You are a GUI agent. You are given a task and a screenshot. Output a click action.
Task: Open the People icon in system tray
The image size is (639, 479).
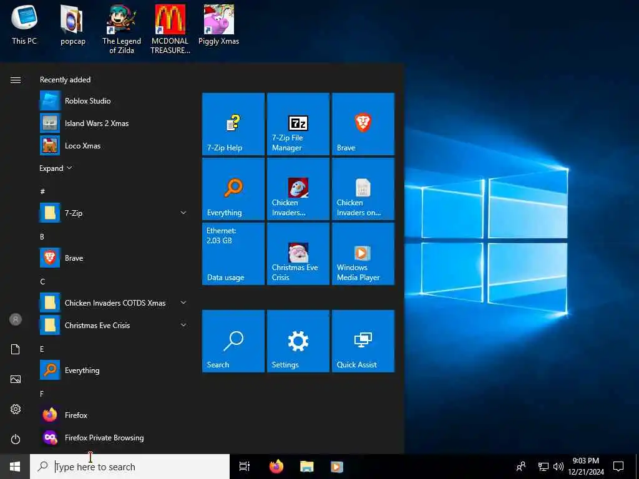(521, 467)
